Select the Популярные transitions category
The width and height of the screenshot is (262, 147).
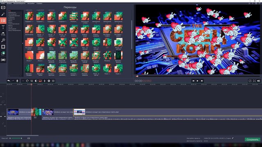tap(12, 14)
